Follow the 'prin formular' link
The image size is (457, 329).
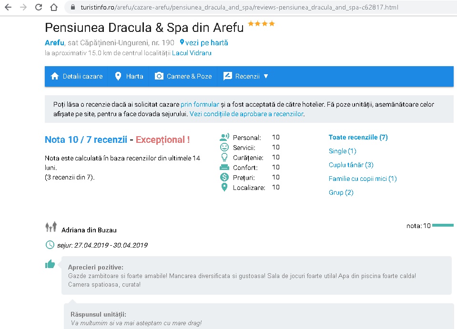(x=200, y=104)
